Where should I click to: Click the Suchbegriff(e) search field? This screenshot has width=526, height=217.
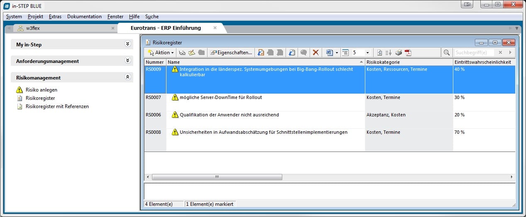pyautogui.click(x=474, y=53)
